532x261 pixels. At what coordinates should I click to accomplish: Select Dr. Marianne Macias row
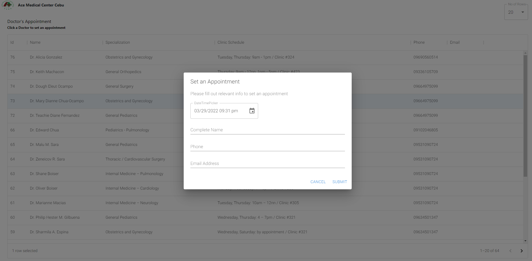click(48, 203)
